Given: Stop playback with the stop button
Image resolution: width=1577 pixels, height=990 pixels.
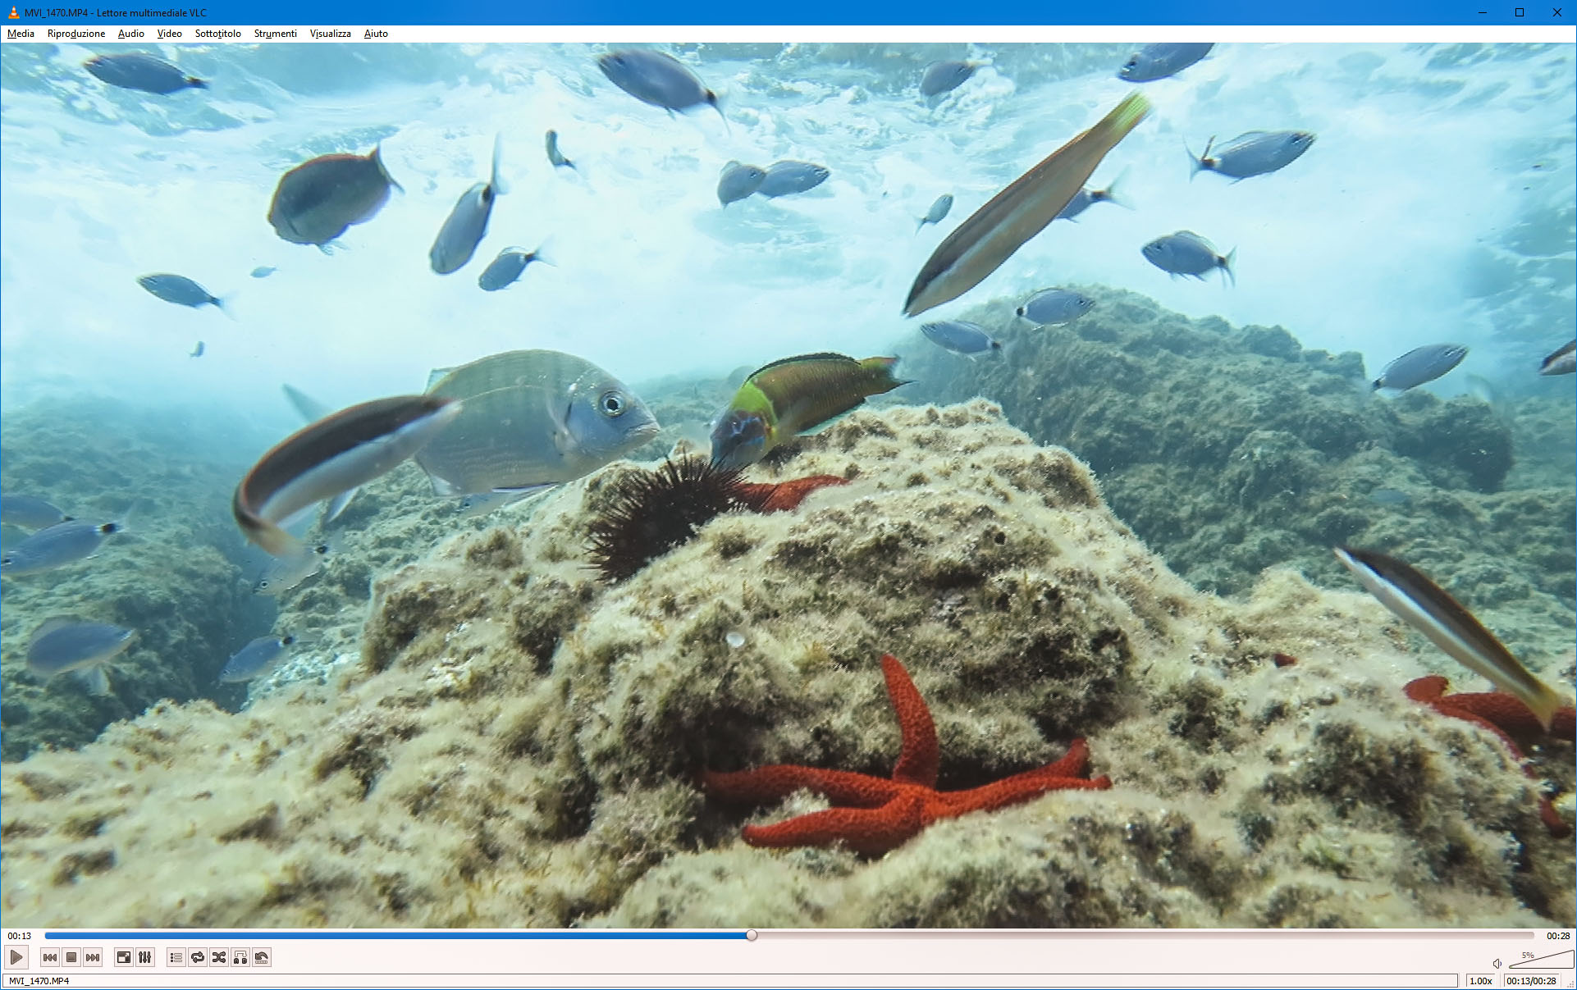Looking at the screenshot, I should [x=71, y=957].
